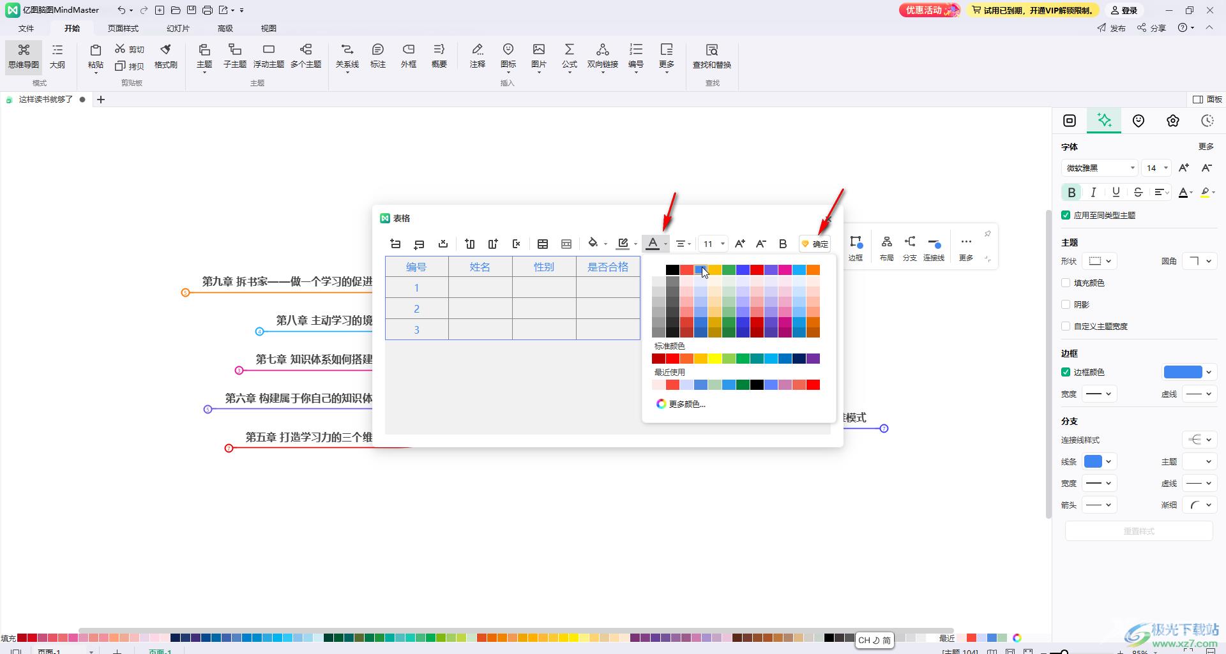Screen dimensions: 1226x654
Task: Toggle strikethrough in font panel
Action: tap(1138, 192)
